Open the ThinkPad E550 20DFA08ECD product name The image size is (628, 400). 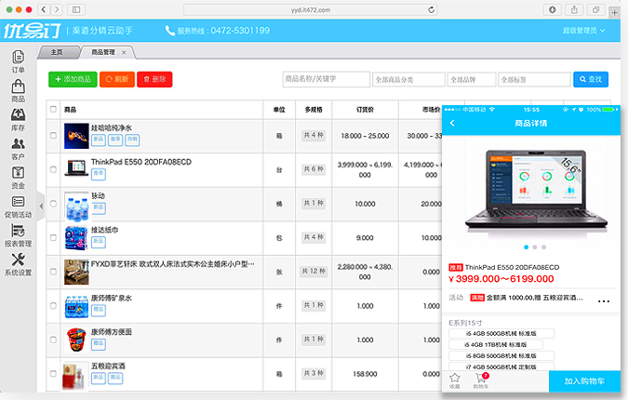[x=141, y=162]
